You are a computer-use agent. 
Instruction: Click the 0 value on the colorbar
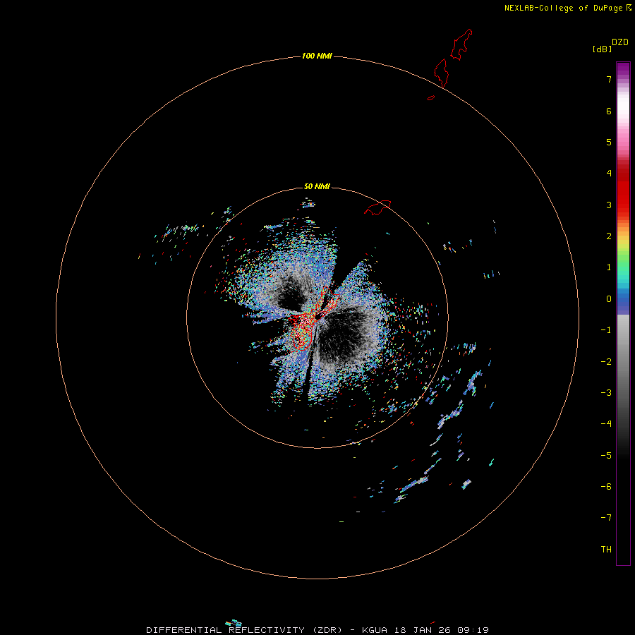(x=609, y=299)
